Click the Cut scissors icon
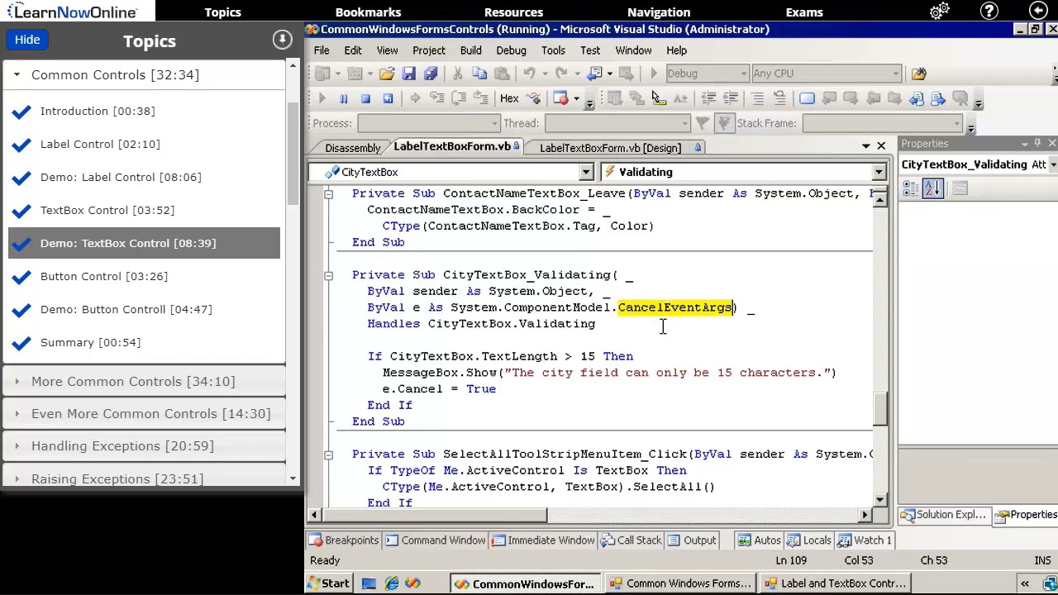 459,74
